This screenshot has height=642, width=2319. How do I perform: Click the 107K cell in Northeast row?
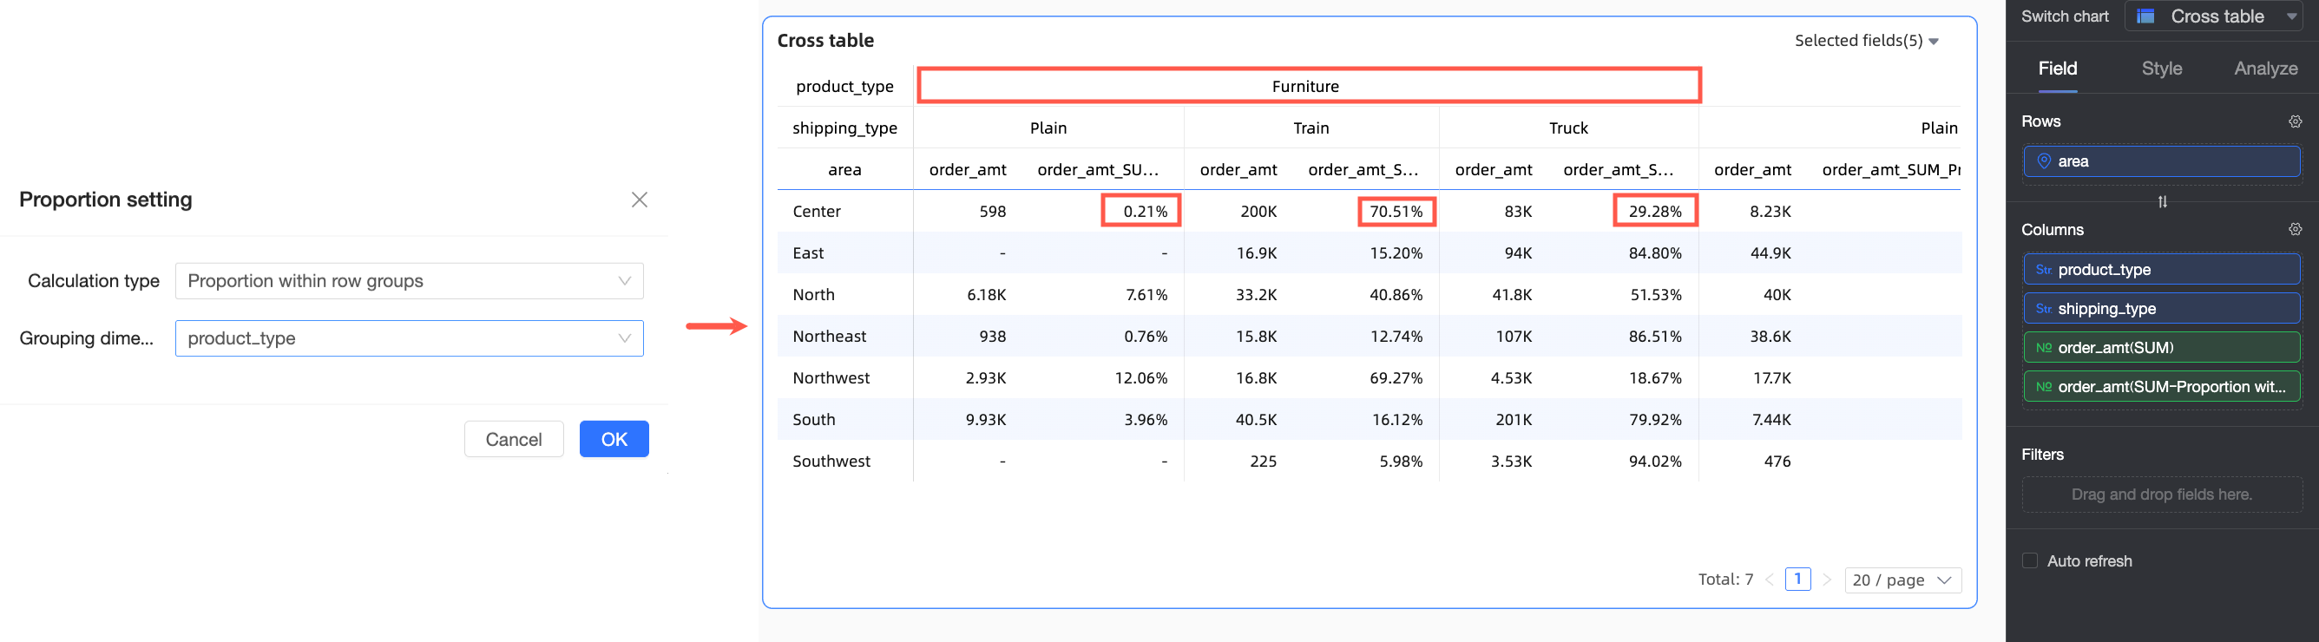pos(1514,336)
